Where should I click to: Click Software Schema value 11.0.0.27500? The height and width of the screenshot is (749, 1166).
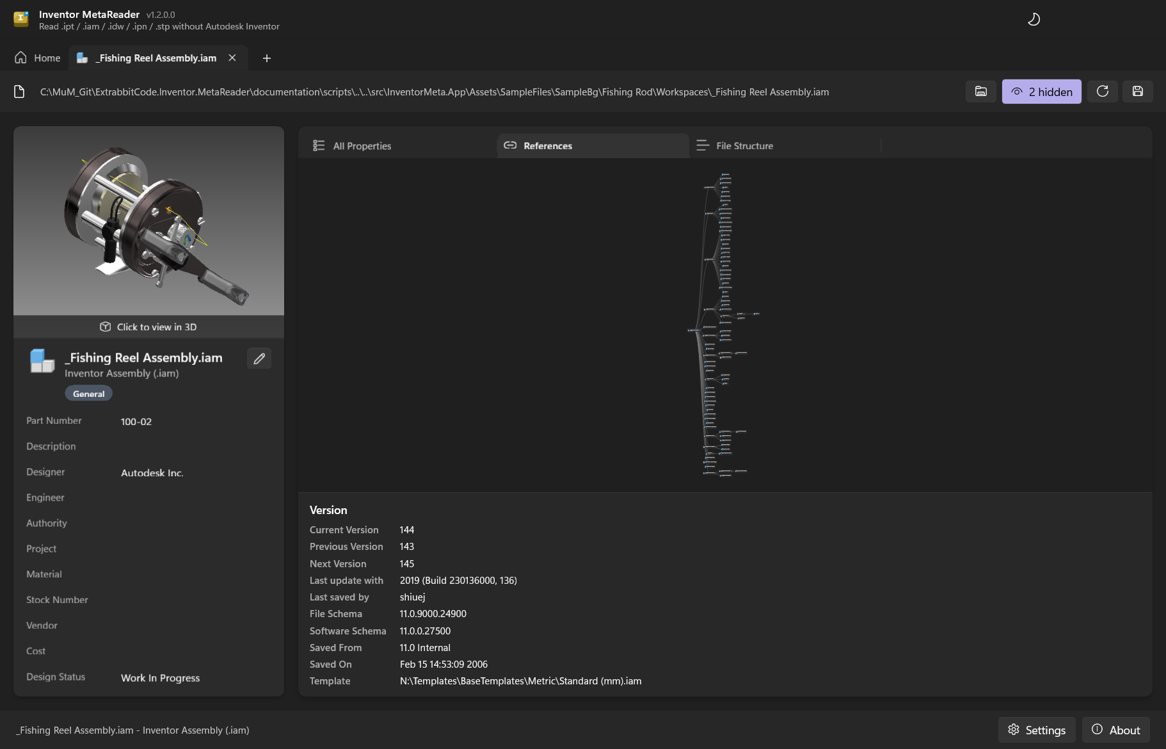(425, 631)
